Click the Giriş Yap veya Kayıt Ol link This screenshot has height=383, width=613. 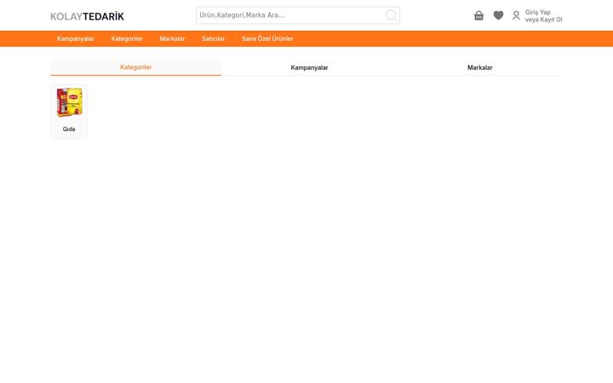(543, 16)
